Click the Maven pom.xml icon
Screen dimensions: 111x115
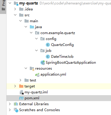click(x=21, y=98)
